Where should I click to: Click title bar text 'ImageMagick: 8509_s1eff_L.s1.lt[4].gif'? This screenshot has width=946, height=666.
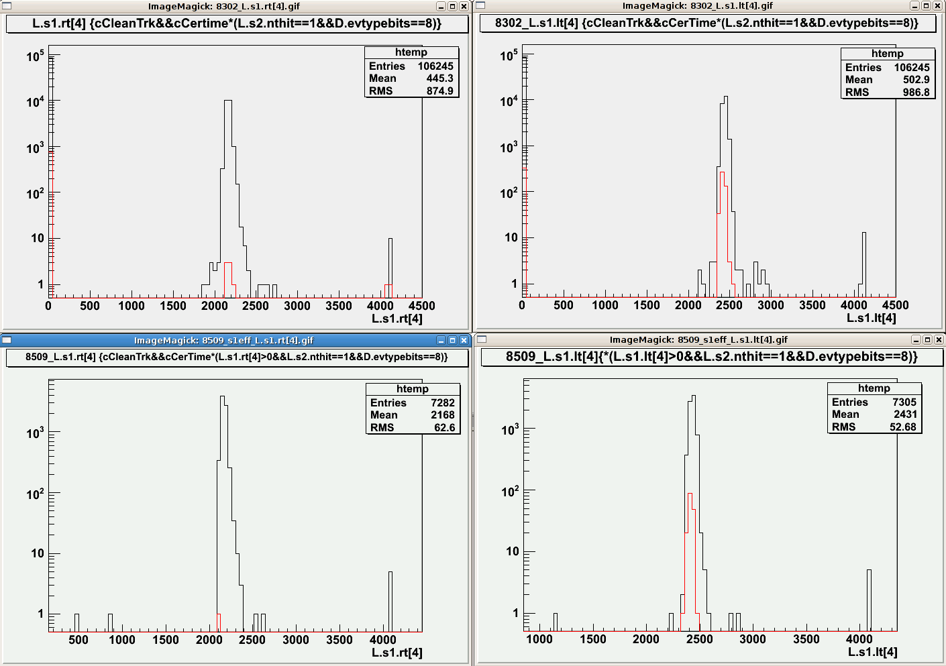point(698,339)
